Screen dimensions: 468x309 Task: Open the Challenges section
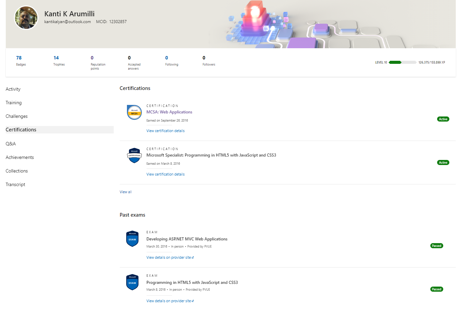[x=17, y=116]
